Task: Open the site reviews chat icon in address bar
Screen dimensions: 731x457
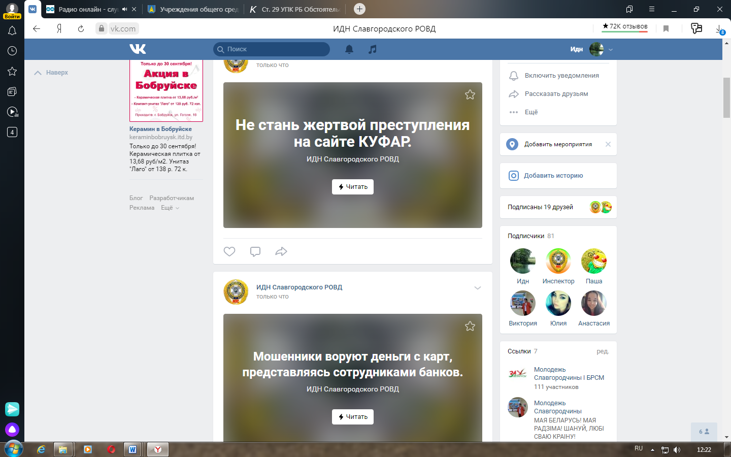Action: pyautogui.click(x=696, y=28)
